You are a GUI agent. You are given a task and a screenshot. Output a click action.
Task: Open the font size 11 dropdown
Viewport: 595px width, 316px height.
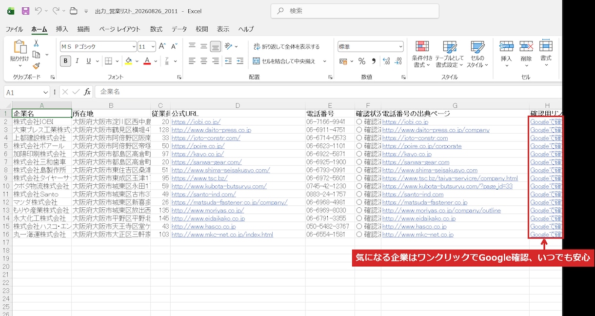(153, 47)
